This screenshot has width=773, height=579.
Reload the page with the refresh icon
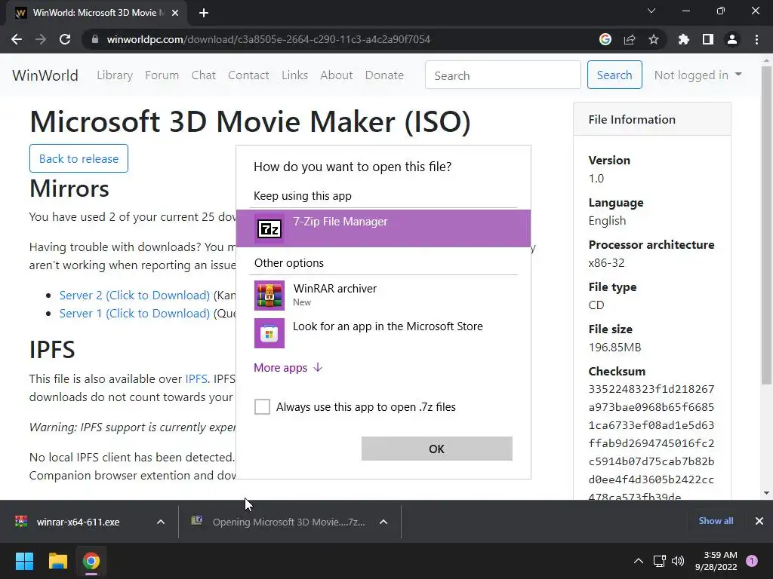65,39
